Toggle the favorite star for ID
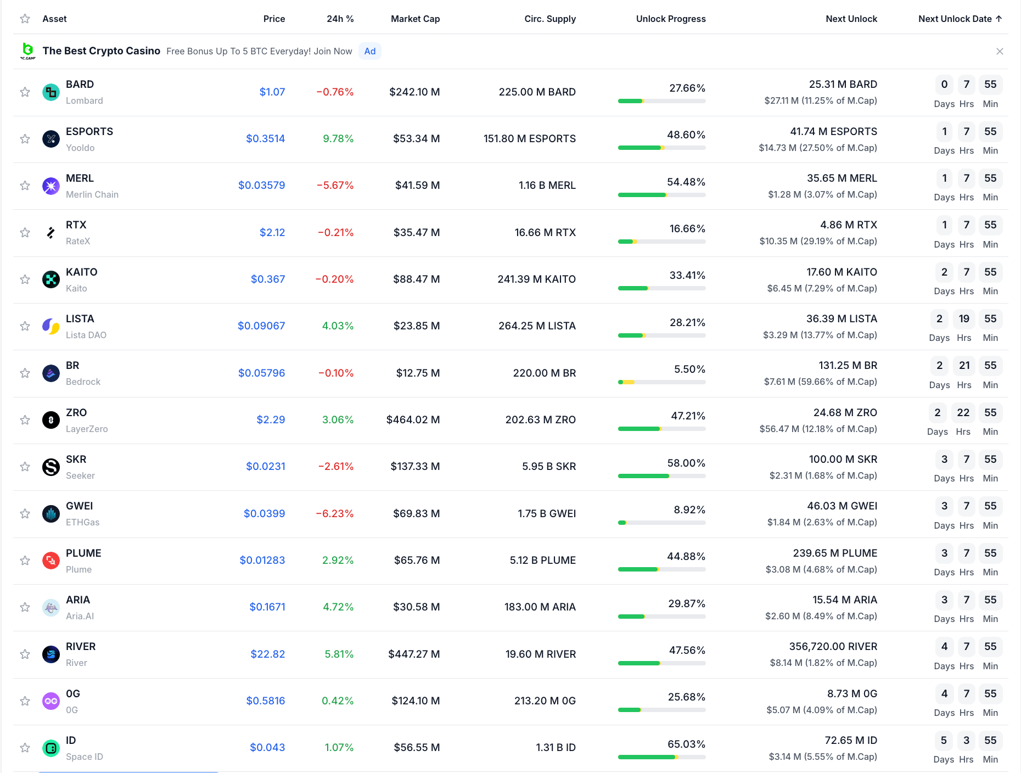 click(25, 748)
